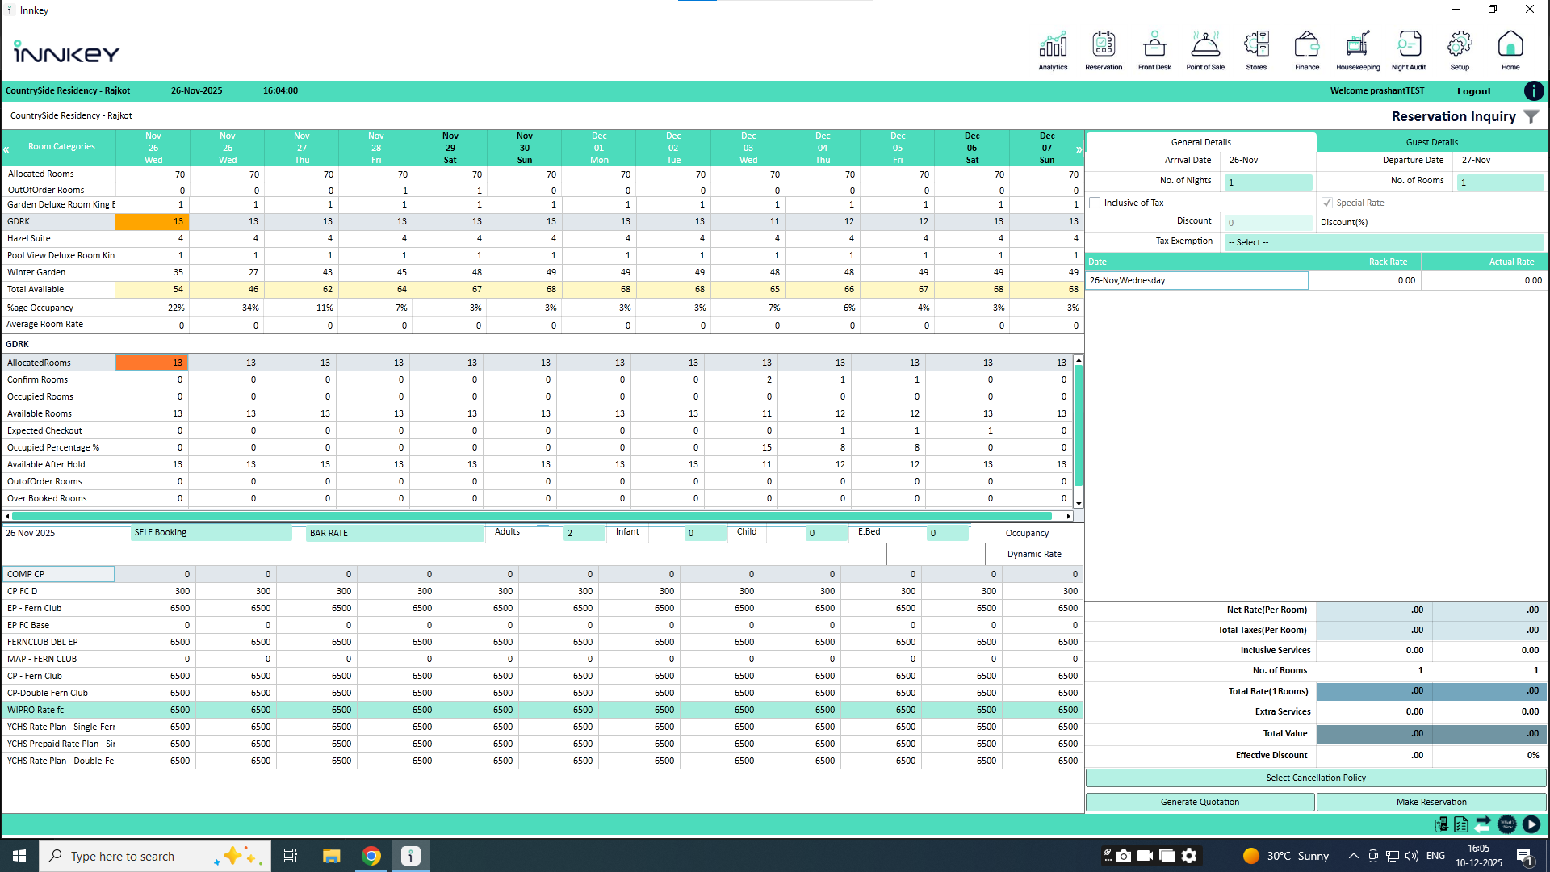
Task: Open the Analytics module
Action: click(x=1053, y=50)
